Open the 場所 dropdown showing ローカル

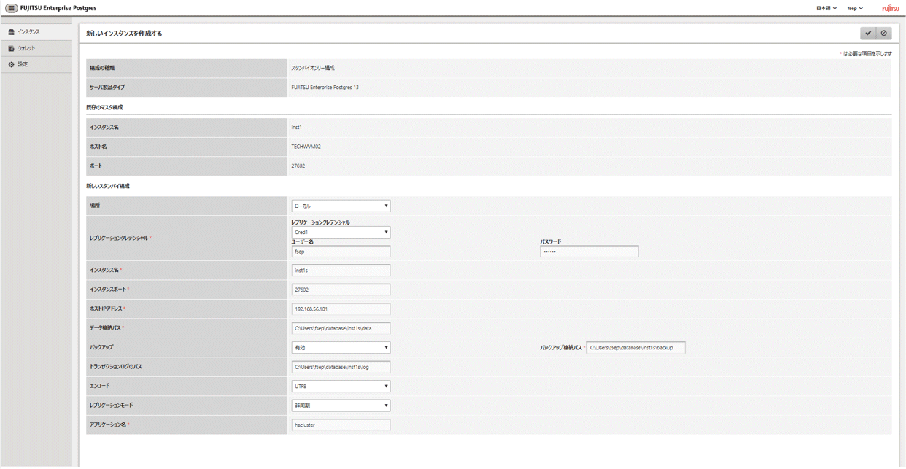click(x=341, y=206)
